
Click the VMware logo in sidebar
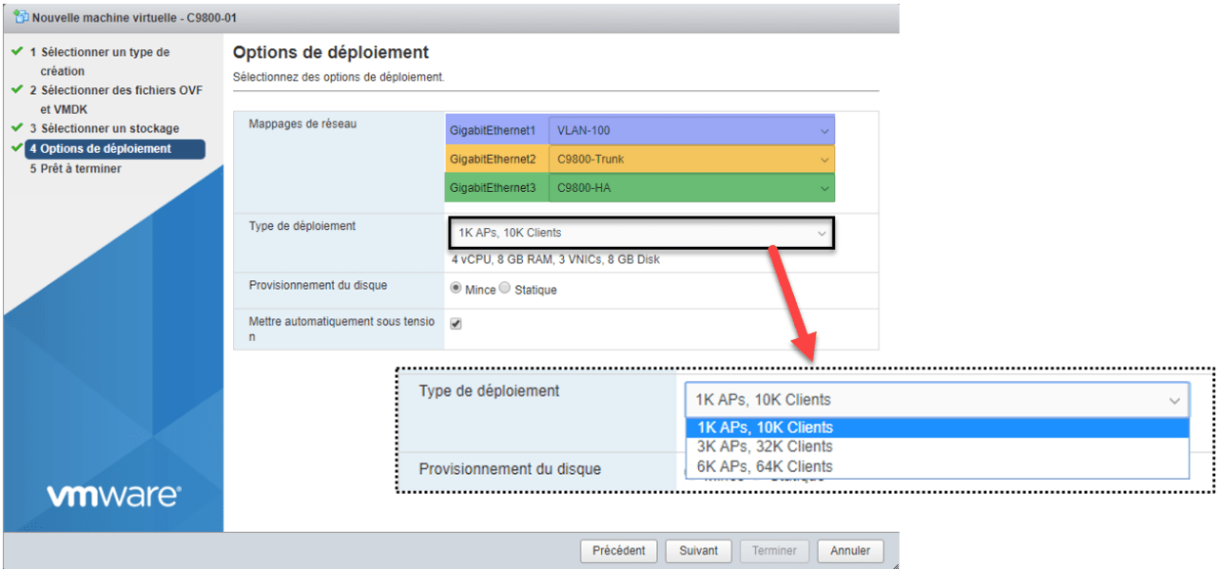pos(112,496)
